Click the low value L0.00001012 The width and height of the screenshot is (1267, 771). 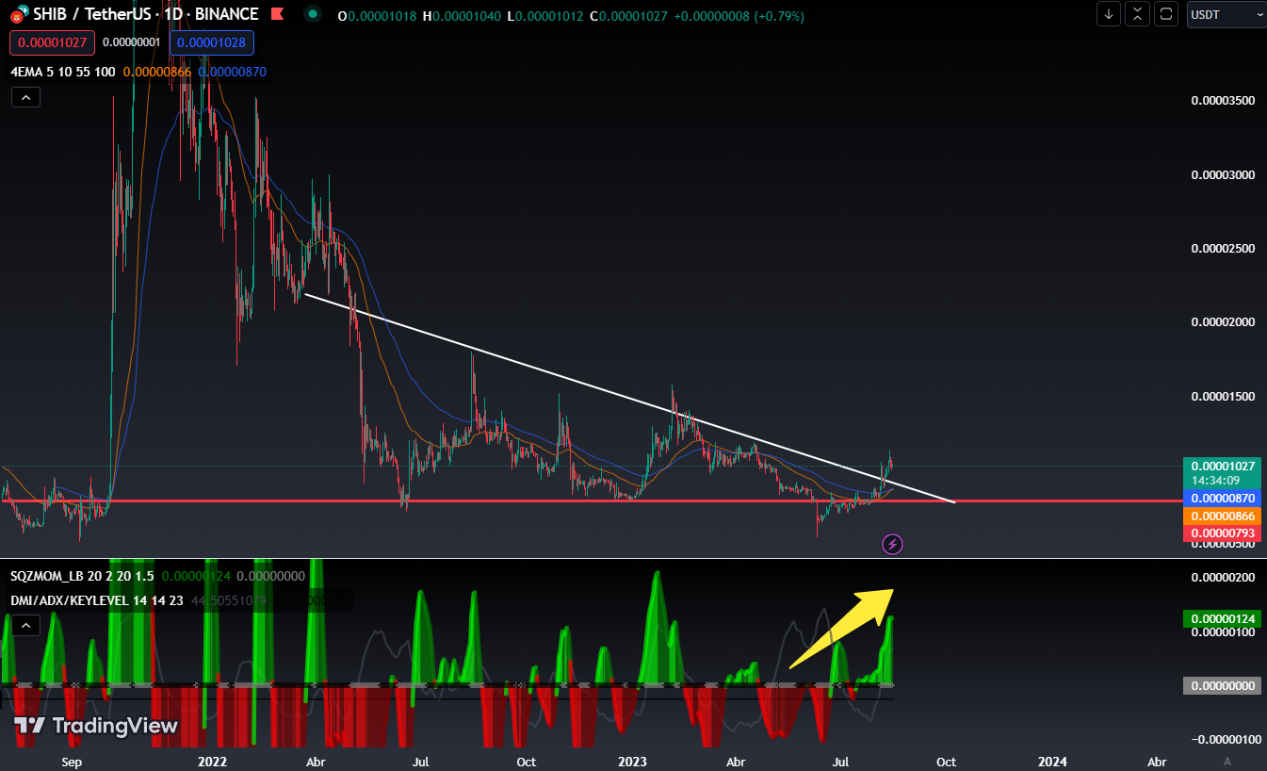pos(545,15)
